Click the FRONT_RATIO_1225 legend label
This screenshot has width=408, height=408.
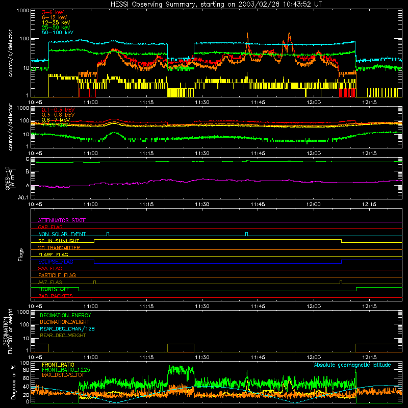point(66,370)
